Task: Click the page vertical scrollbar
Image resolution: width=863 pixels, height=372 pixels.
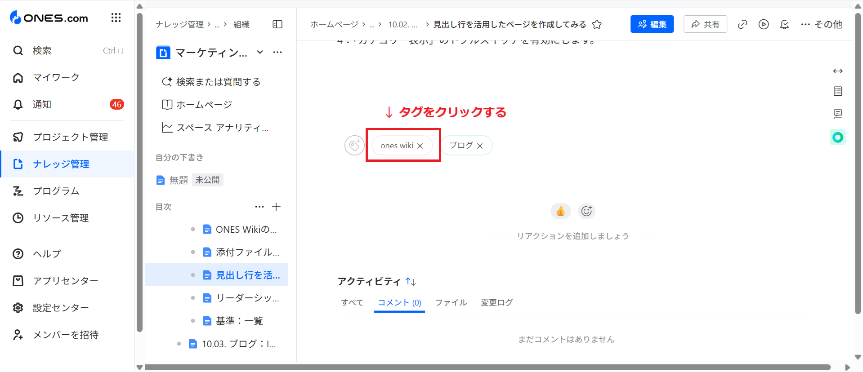Action: pos(858,164)
